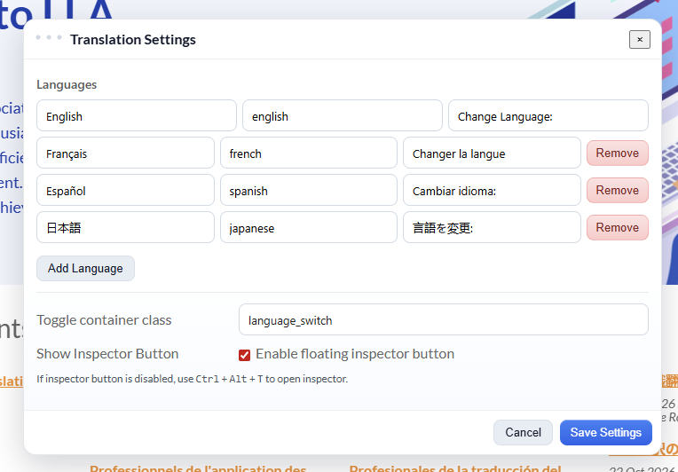Close the Translation Settings dialog

pos(639,39)
